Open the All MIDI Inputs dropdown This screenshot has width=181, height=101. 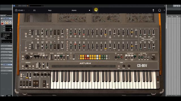click(x=7, y=35)
